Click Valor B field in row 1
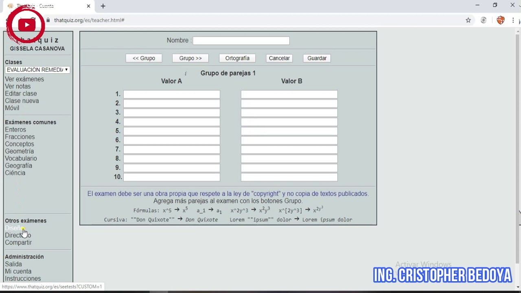521x293 pixels. tap(289, 94)
